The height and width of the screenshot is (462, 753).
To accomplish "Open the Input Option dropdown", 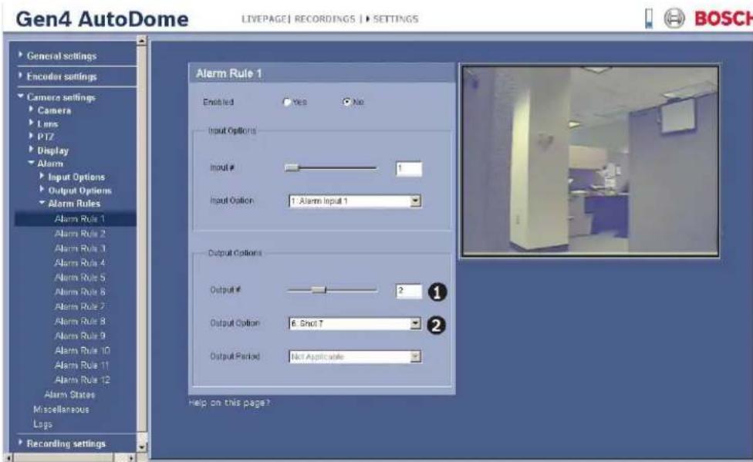I will (x=415, y=201).
